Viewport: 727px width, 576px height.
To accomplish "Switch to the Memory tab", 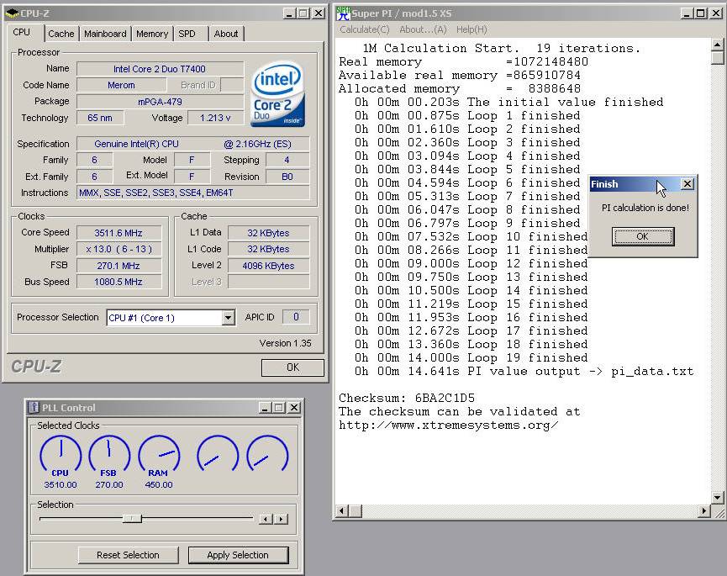I will [152, 34].
